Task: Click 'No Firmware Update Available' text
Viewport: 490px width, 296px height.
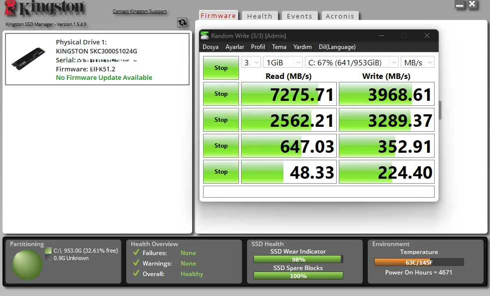Action: pyautogui.click(x=104, y=77)
